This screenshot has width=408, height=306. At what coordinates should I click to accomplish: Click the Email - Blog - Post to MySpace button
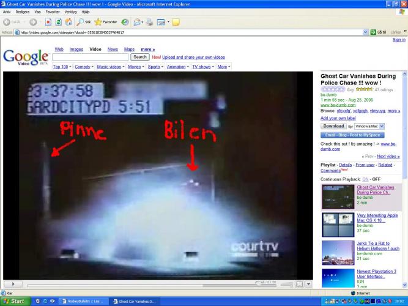(x=352, y=135)
